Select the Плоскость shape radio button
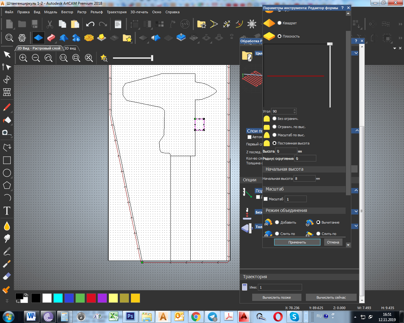Viewport: 404px width, 323px height. tap(279, 36)
